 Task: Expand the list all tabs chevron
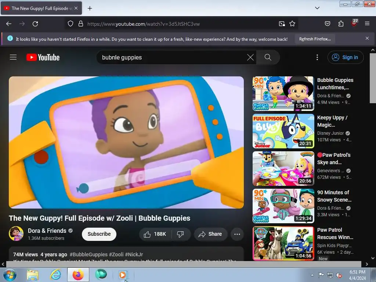[x=317, y=8]
